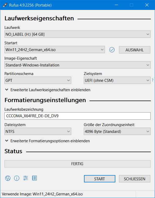Click the Rufus USB title bar icon
155x198 pixels.
(x=5, y=5)
